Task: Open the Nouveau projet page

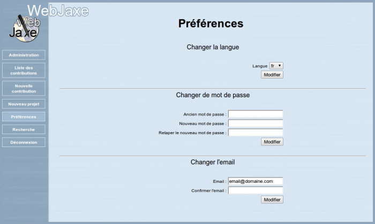Action: click(24, 104)
